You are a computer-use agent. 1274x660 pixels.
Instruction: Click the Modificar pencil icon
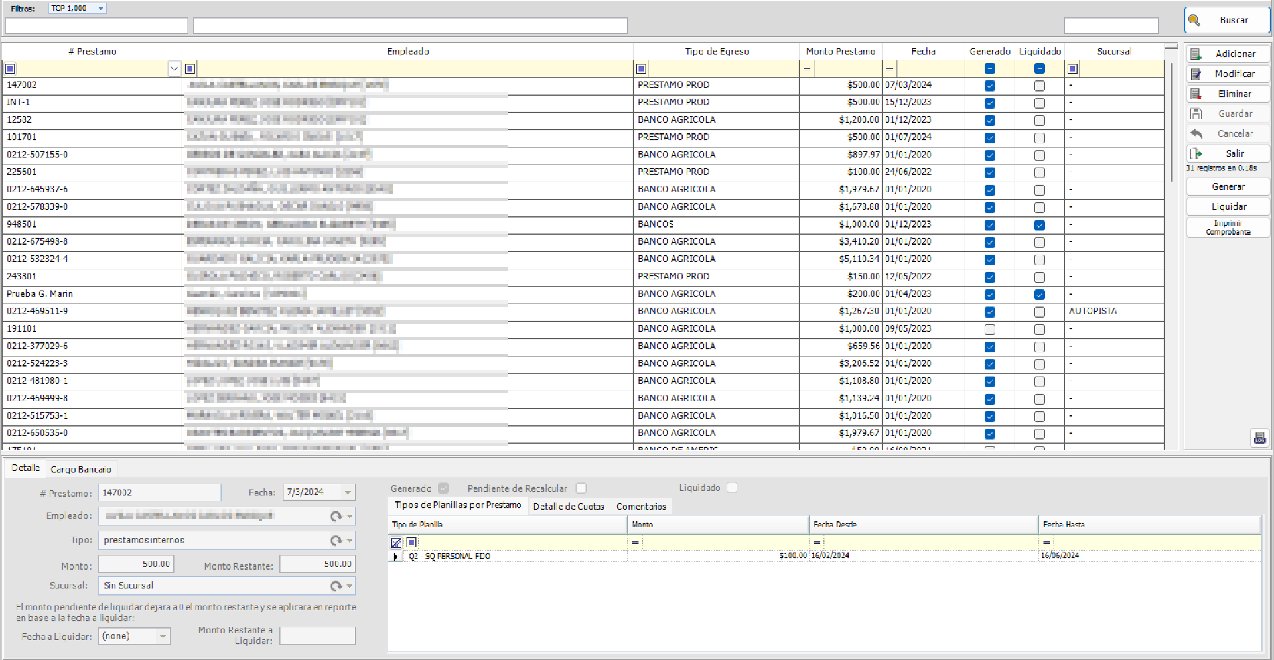tap(1197, 74)
